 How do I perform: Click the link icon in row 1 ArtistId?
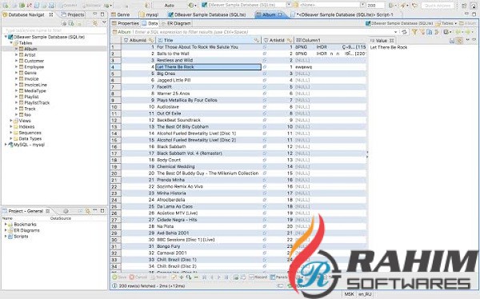tap(265, 47)
